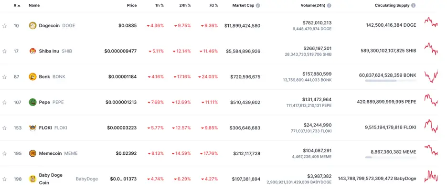Open the Shiba Inu coin page link

(49, 51)
